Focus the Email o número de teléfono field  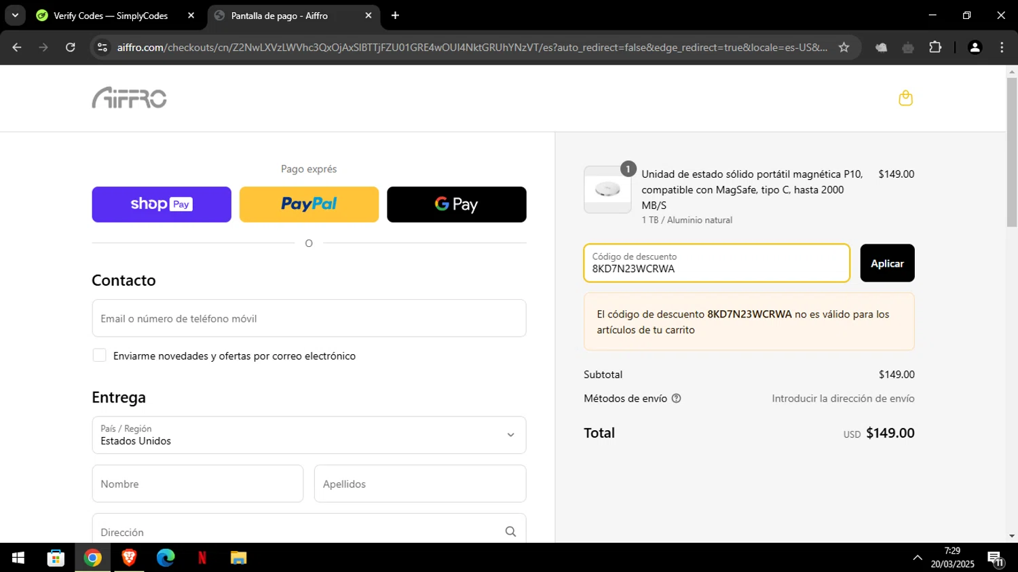[x=309, y=318]
